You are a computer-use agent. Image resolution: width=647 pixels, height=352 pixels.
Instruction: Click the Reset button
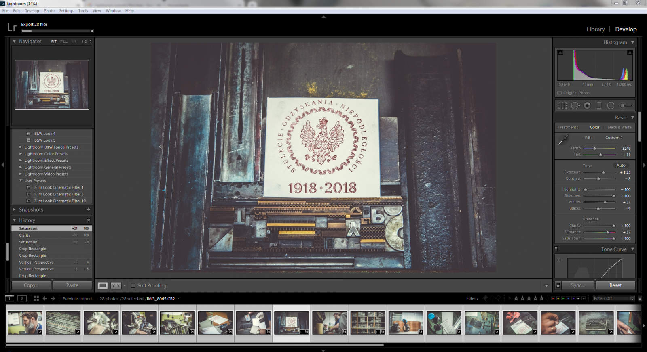[x=615, y=285]
